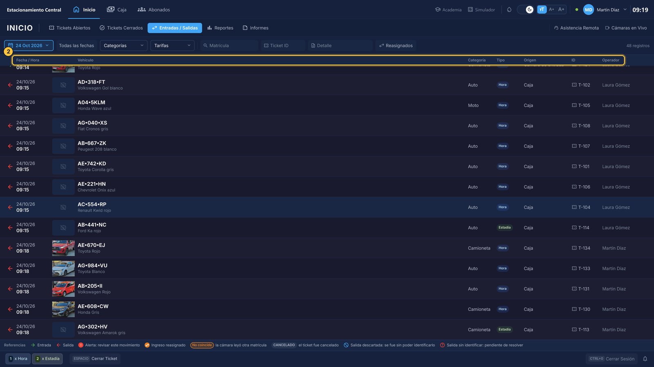Click the exit arrow icon for AC•554•RP
This screenshot has height=367, width=654.
(10, 207)
